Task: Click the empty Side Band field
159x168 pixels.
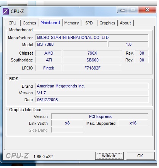Action: (x=67, y=130)
